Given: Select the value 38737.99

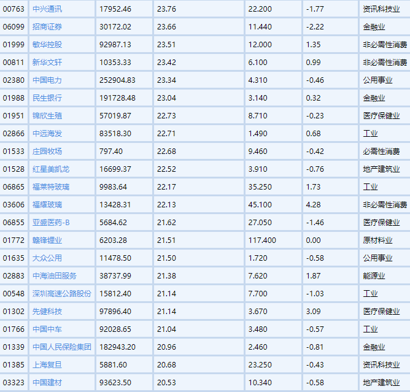Looking at the screenshot, I should [115, 275].
